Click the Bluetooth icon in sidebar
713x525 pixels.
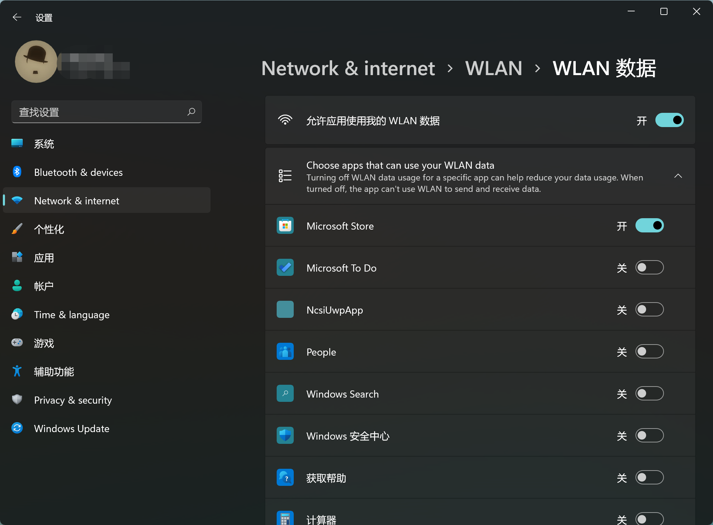click(x=17, y=172)
